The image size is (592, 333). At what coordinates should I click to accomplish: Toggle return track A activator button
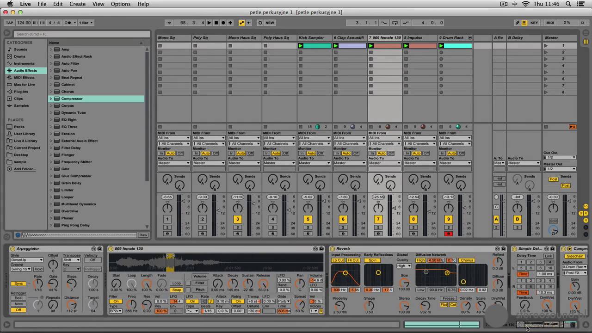496,219
